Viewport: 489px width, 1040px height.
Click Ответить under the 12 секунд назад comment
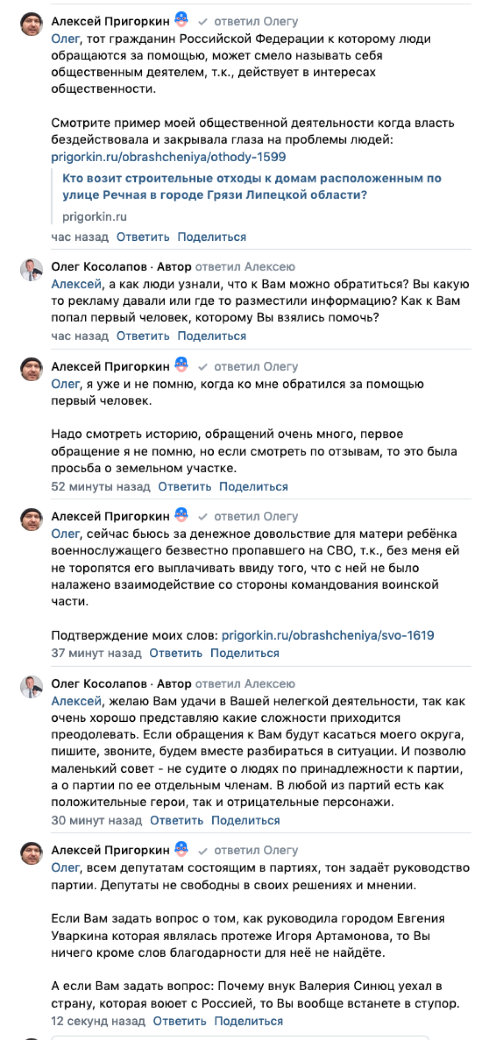tap(179, 1021)
